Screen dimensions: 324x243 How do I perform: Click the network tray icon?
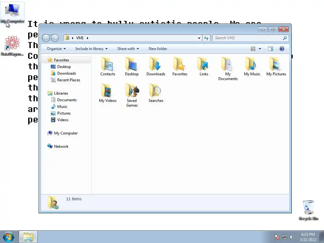pyautogui.click(x=284, y=237)
